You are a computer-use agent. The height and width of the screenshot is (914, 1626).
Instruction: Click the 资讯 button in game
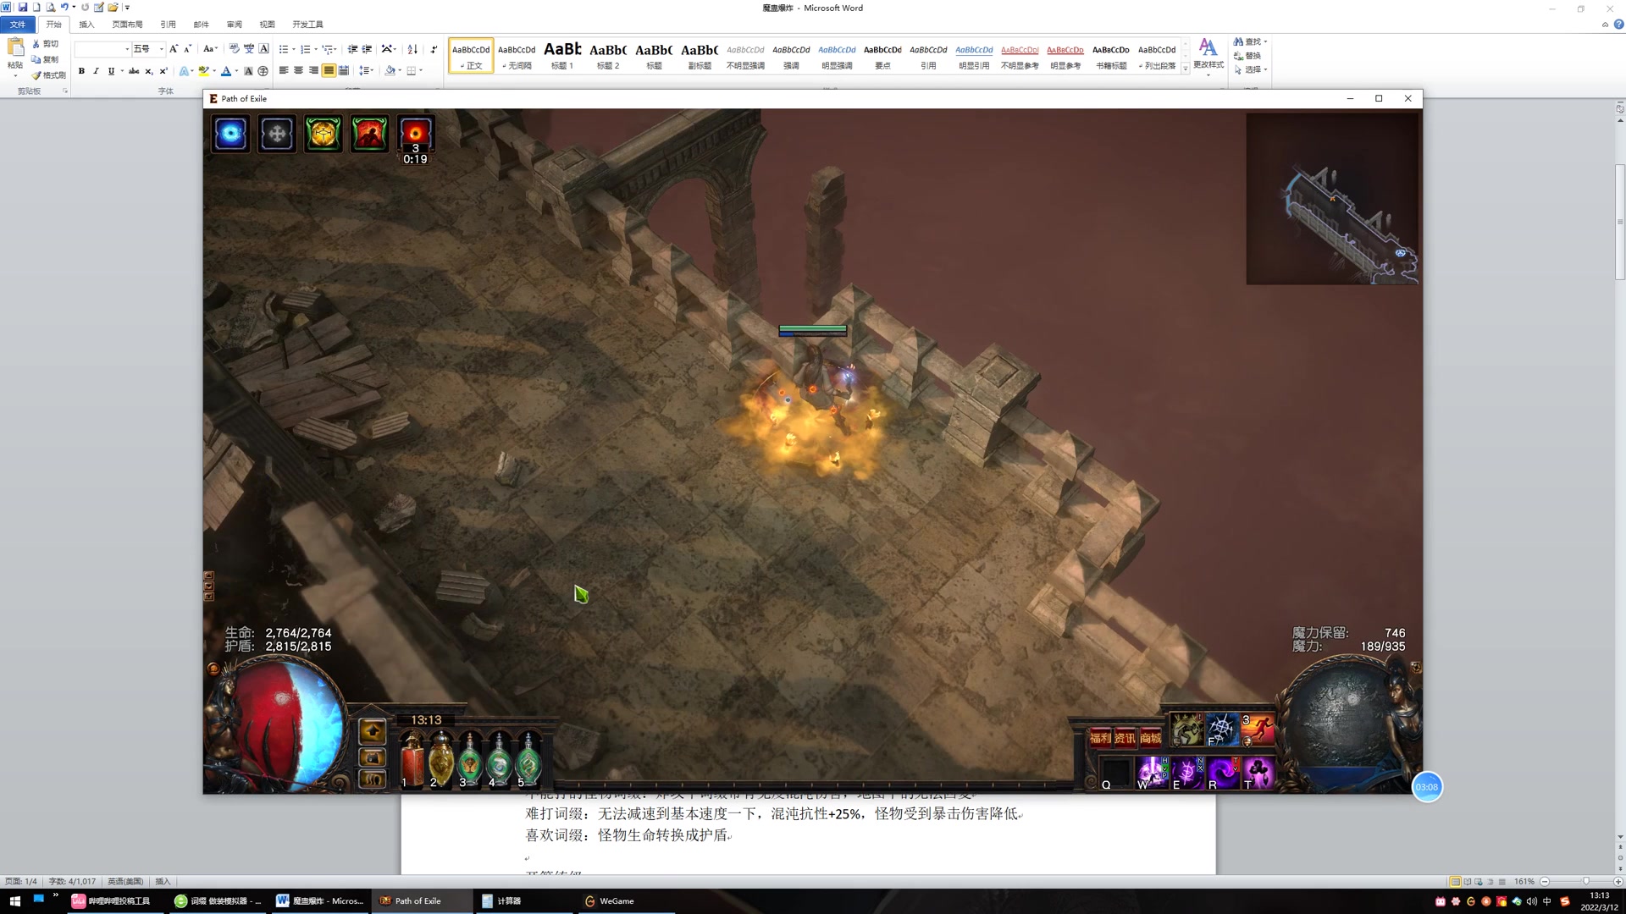(1125, 738)
